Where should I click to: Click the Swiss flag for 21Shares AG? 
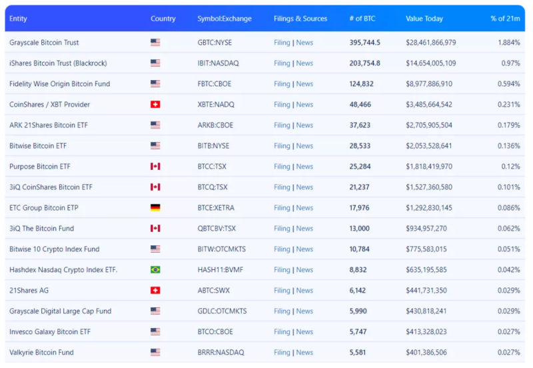(155, 291)
